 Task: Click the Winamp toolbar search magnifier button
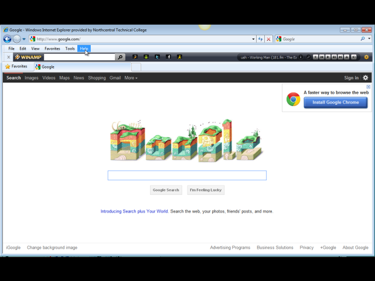coord(120,57)
